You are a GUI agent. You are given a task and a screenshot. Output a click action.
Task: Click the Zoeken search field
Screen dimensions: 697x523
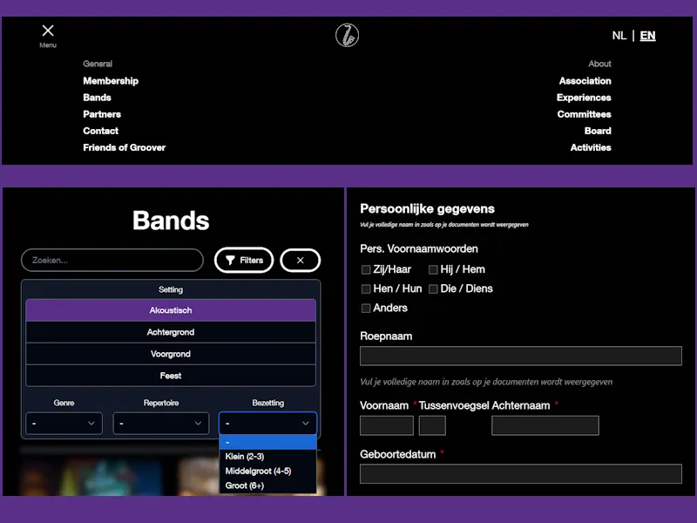point(112,260)
